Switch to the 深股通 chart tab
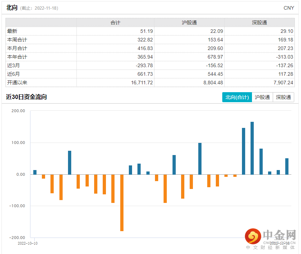Screen dimensions: 301x254 [x=283, y=97]
